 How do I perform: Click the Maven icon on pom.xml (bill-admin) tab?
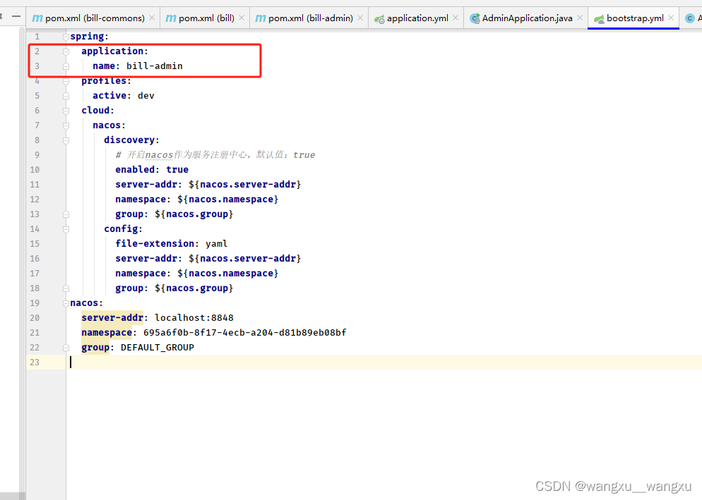tap(260, 18)
